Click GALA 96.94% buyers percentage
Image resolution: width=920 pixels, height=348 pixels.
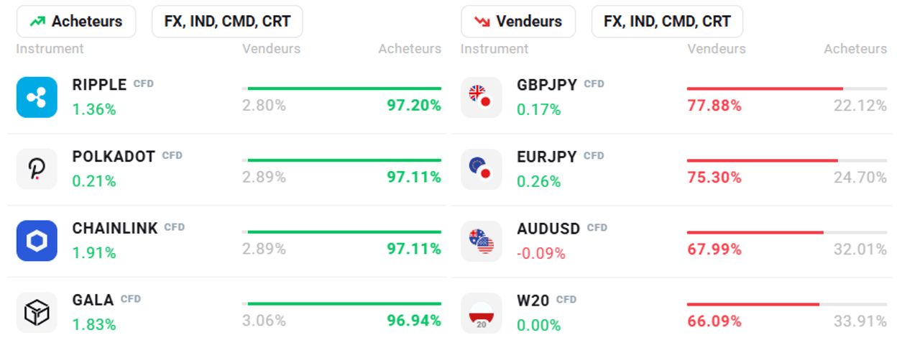tap(414, 321)
